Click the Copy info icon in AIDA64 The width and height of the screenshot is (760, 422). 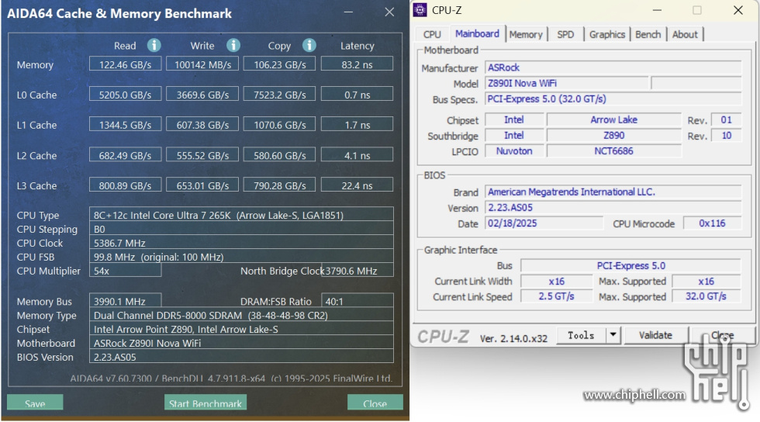[309, 45]
